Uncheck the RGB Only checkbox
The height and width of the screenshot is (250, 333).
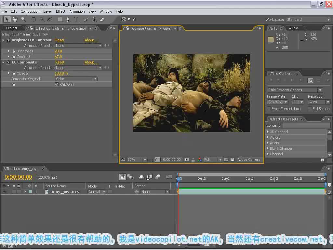pos(57,84)
